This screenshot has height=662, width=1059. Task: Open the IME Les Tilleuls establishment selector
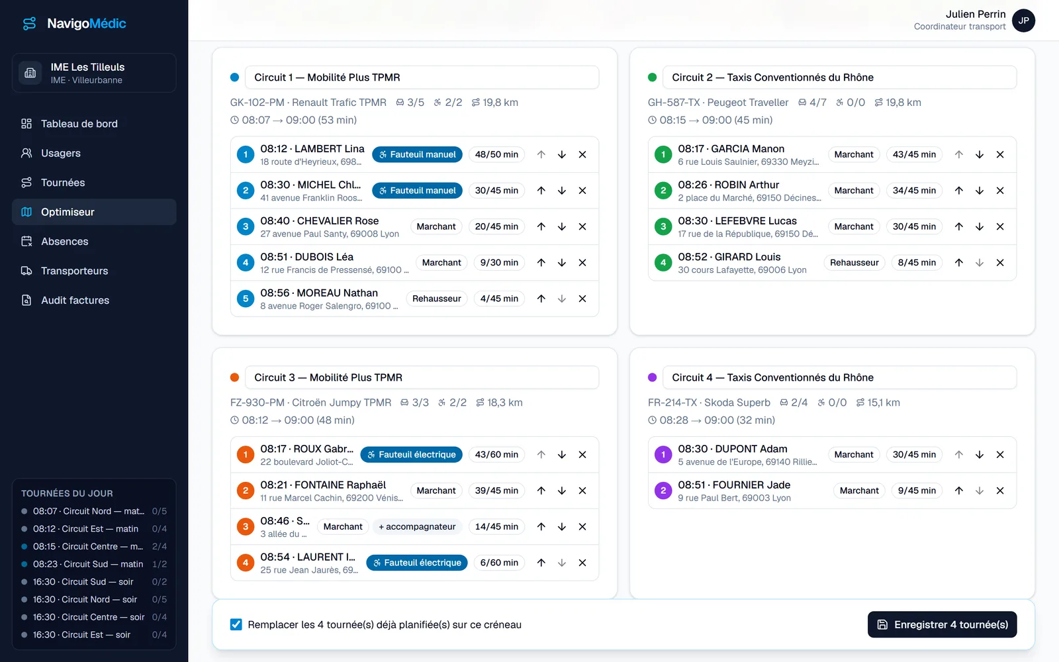94,73
